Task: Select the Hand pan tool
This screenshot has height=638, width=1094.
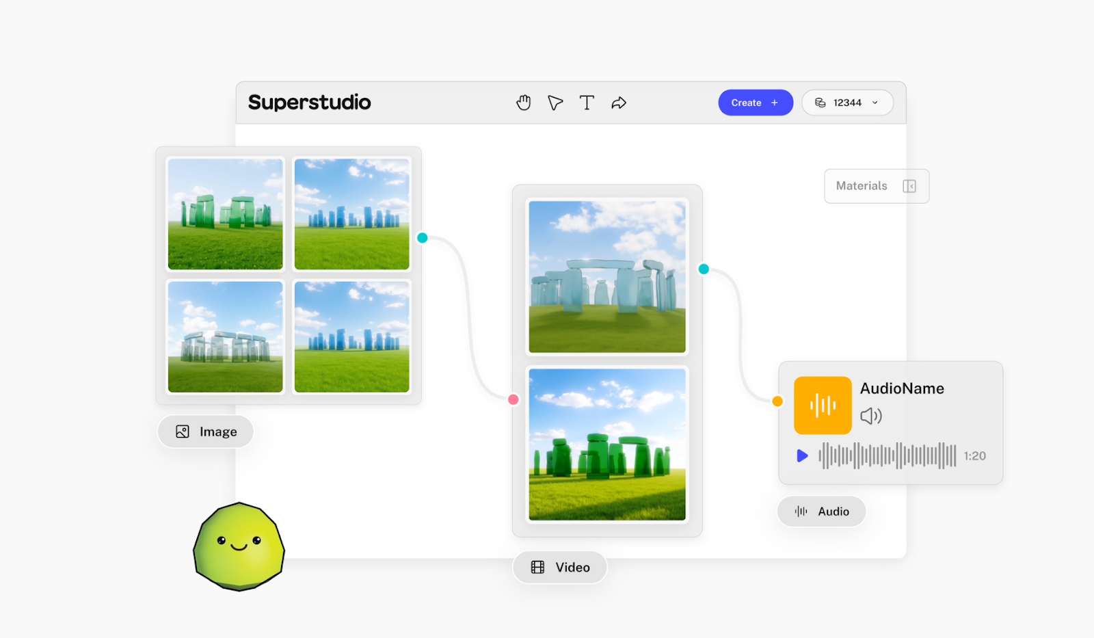Action: [x=524, y=103]
